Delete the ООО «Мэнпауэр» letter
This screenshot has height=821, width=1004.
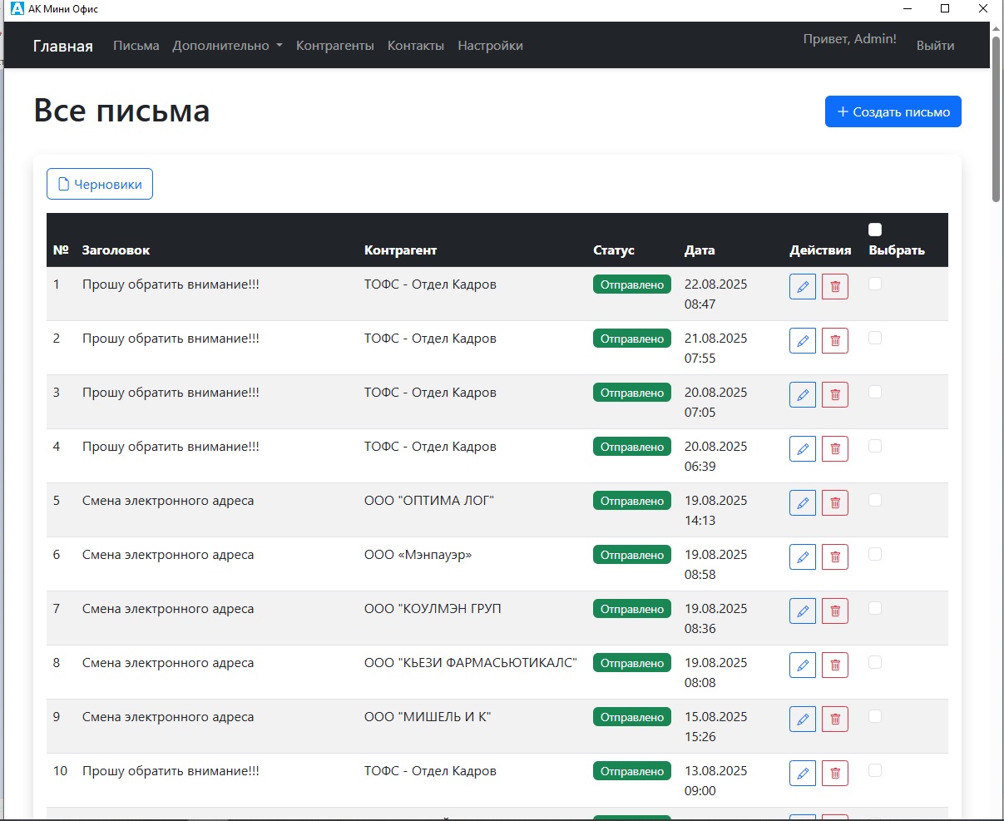[x=835, y=557]
